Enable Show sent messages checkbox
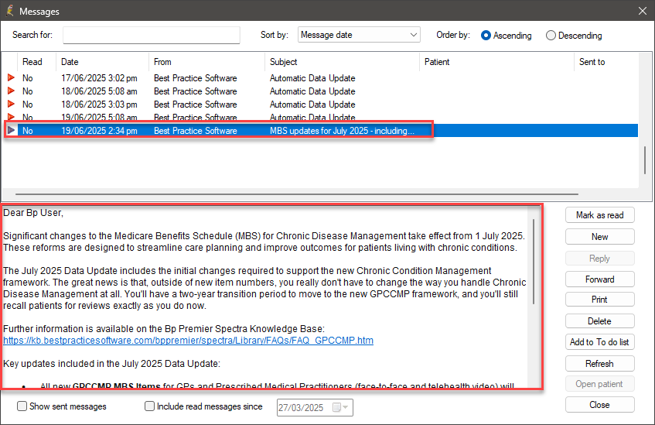 tap(22, 406)
